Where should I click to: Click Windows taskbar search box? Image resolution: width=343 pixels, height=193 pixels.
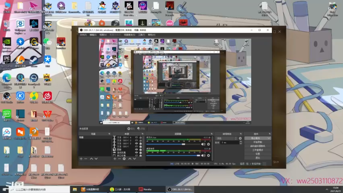click(x=39, y=190)
